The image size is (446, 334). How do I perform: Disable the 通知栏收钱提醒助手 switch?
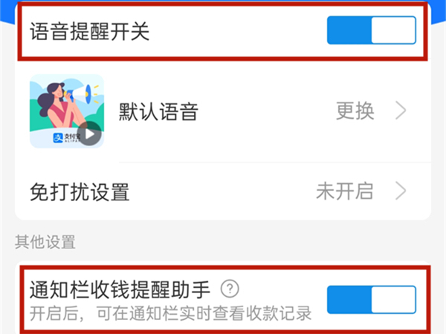tap(372, 300)
